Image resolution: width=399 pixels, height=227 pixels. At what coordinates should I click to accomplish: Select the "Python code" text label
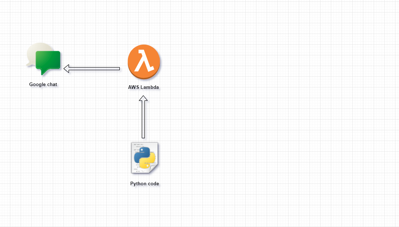(144, 184)
